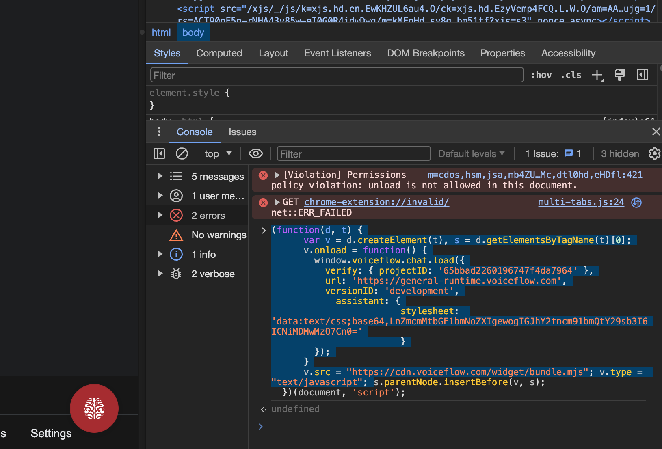Click the clear console icon
Image resolution: width=662 pixels, height=449 pixels.
pyautogui.click(x=182, y=153)
